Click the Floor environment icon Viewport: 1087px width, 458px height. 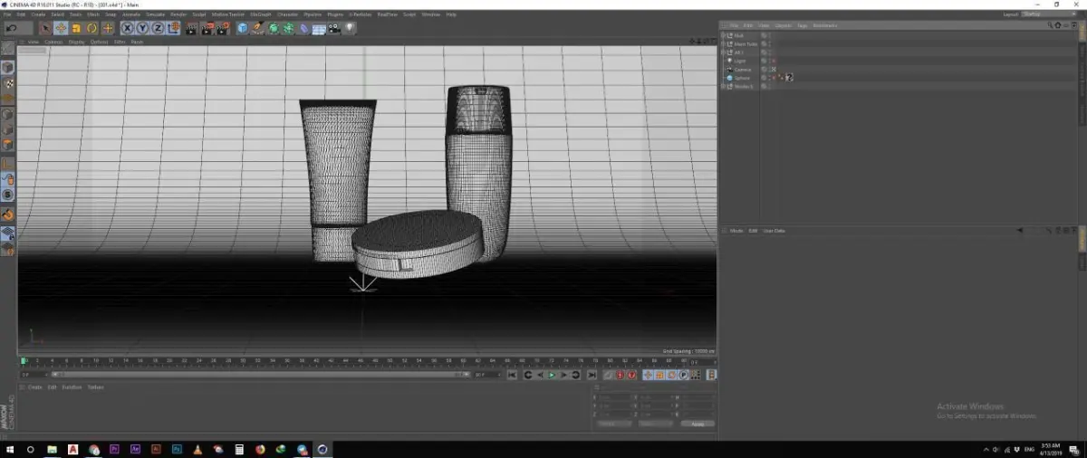319,29
